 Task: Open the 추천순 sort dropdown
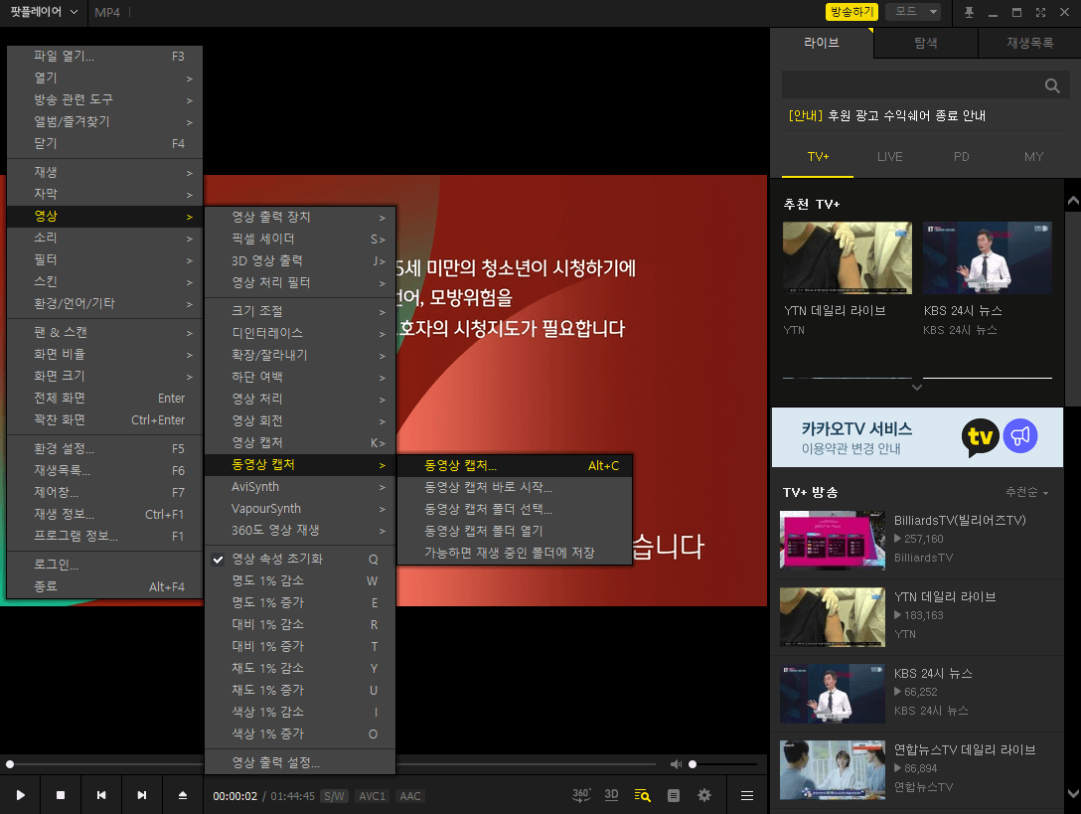click(x=1026, y=492)
